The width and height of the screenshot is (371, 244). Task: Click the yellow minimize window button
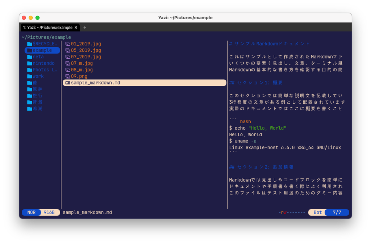point(30,18)
